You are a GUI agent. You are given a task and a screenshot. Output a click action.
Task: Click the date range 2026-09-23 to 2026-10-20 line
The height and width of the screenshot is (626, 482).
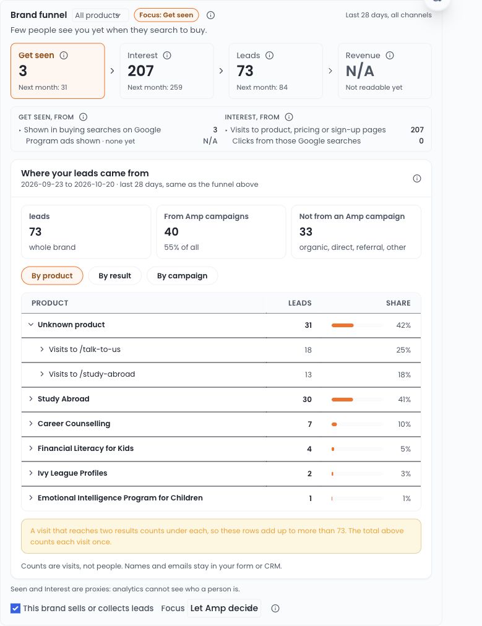140,184
